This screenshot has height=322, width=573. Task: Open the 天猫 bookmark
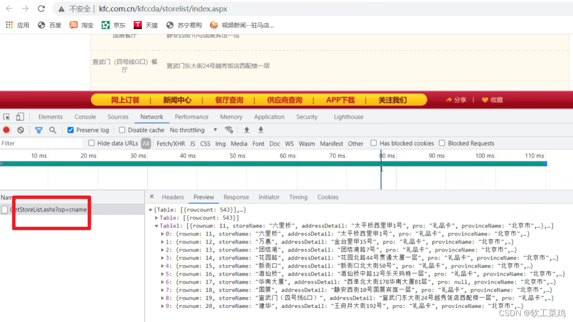(145, 25)
